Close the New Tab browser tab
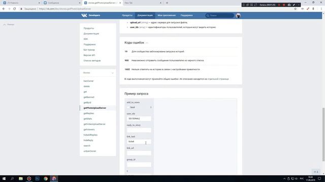This screenshot has width=325, height=182. [x=160, y=3]
